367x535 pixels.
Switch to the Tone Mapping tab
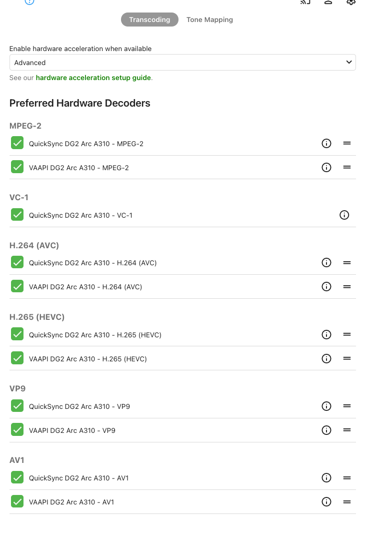209,20
